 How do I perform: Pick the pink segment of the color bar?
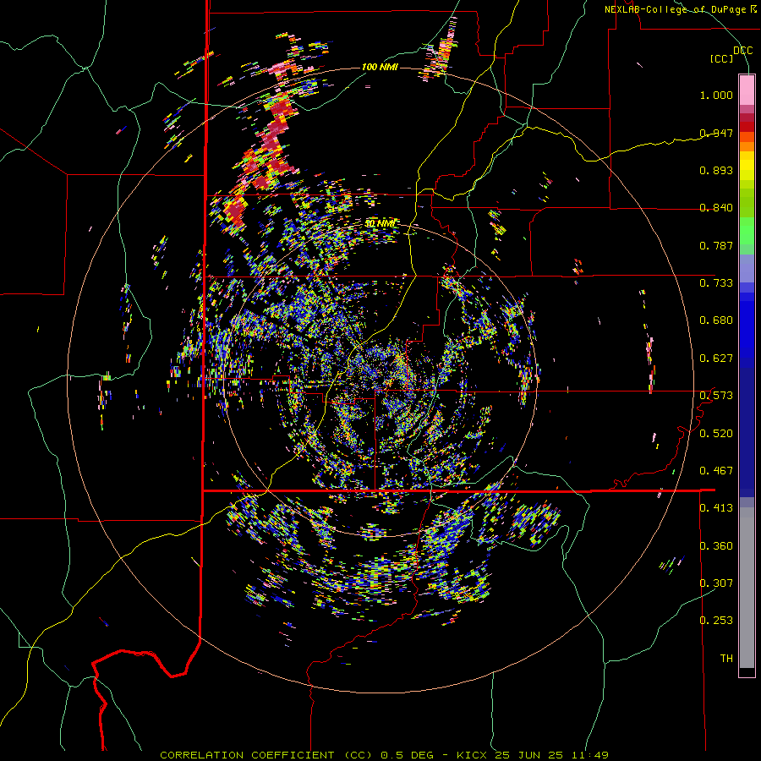pyautogui.click(x=747, y=90)
